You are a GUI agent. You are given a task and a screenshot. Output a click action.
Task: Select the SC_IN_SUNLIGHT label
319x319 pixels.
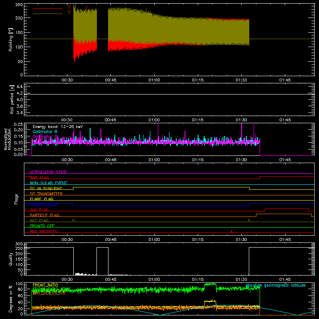(x=46, y=188)
